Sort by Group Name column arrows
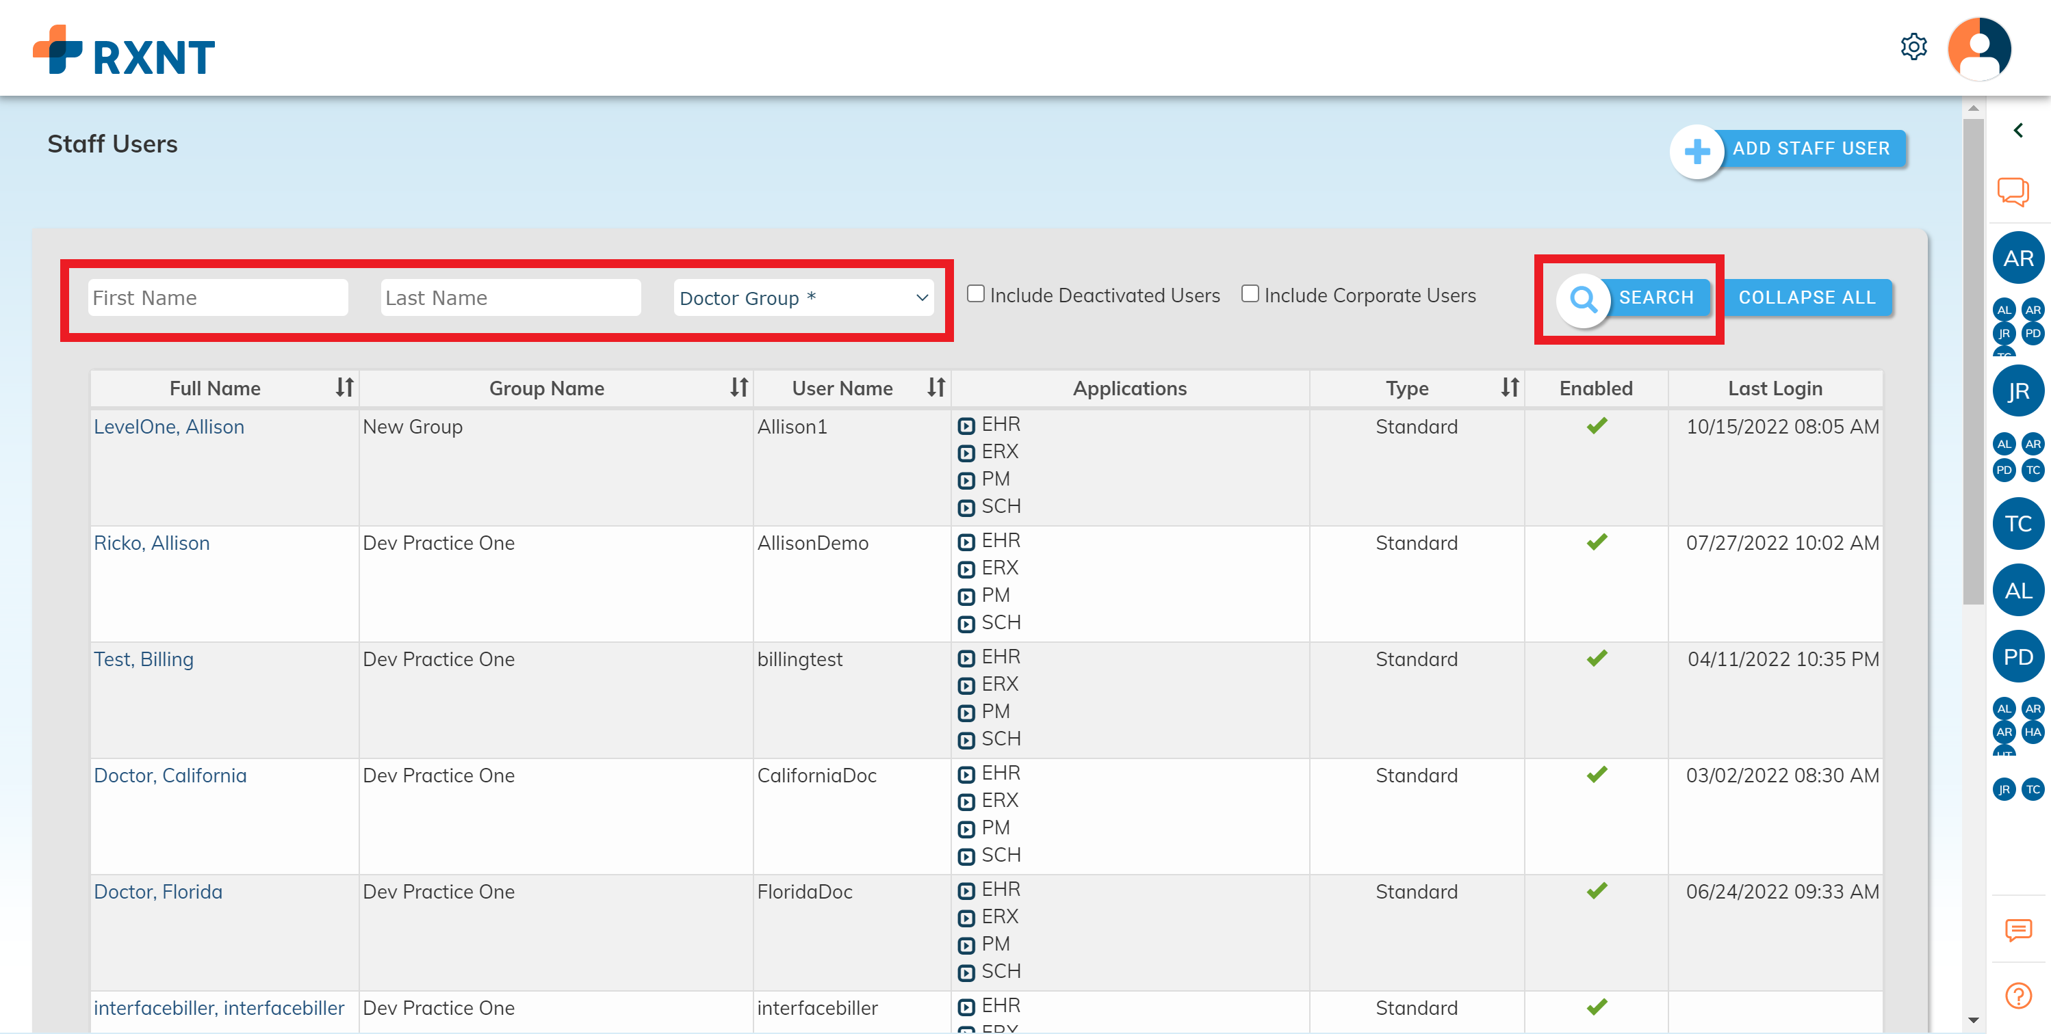Screen dimensions: 2051x1034 (x=739, y=387)
